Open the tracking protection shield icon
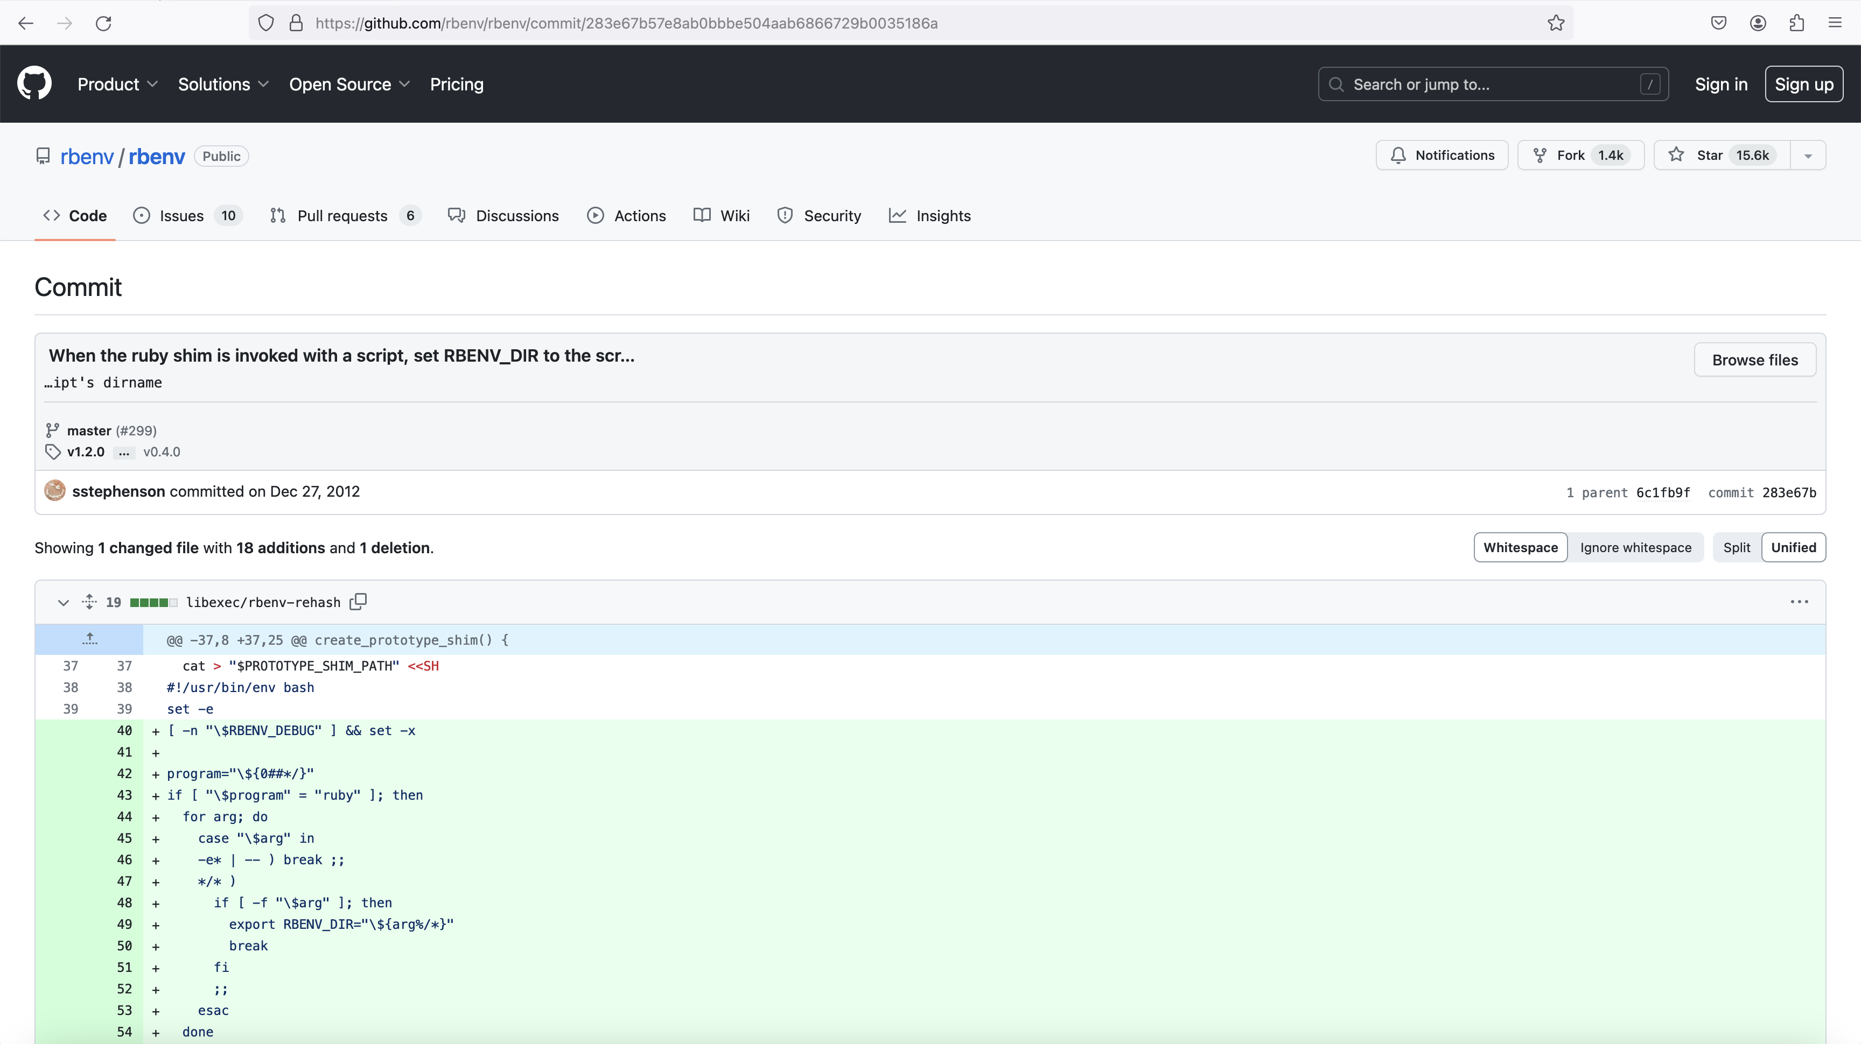 (266, 23)
